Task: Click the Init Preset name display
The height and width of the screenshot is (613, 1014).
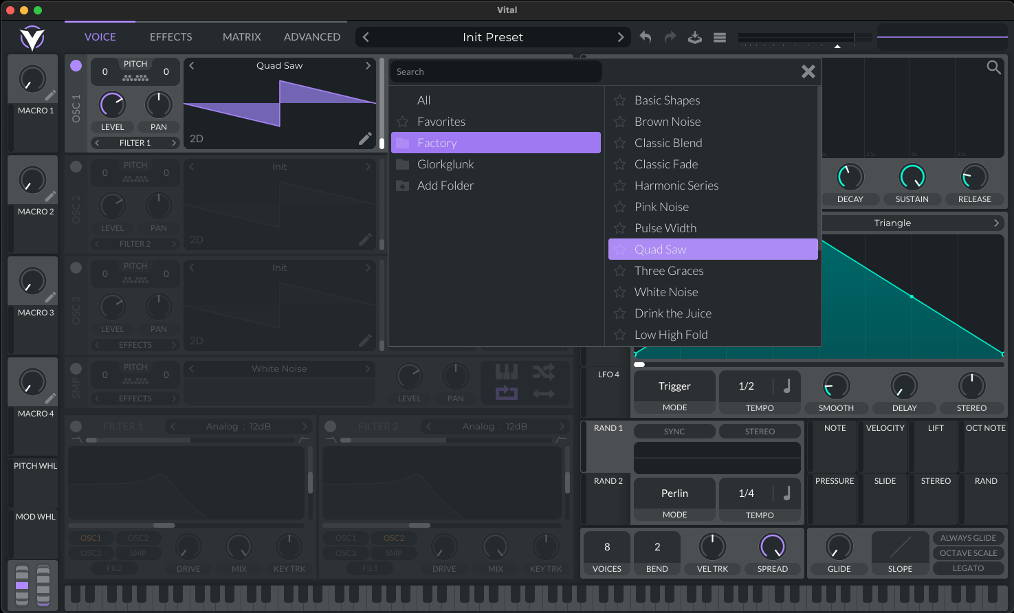Action: (493, 37)
